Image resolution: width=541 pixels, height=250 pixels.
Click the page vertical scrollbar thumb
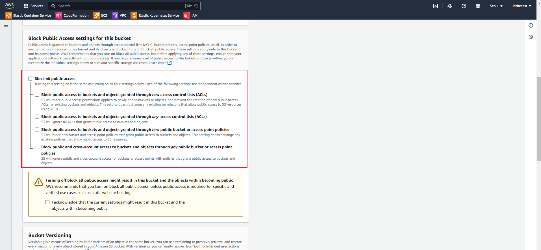coord(539,119)
